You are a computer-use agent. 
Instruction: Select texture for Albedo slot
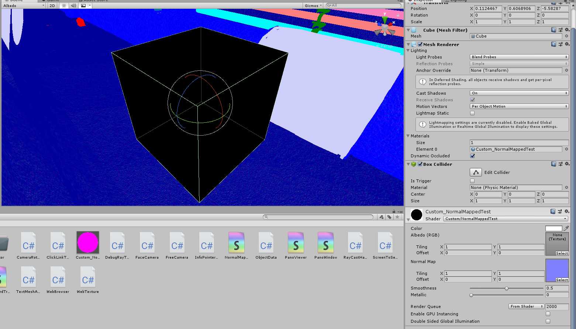[562, 253]
